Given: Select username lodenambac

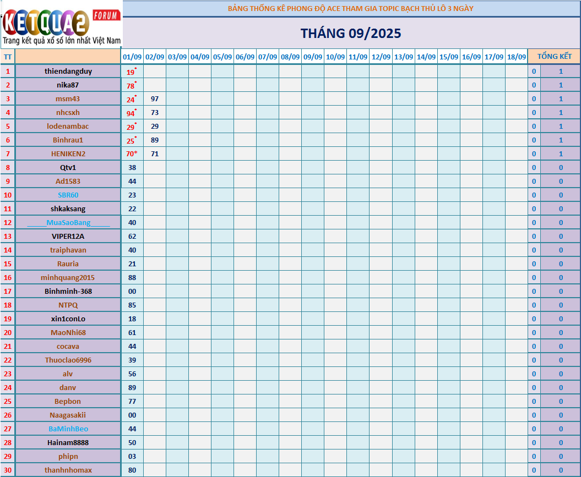Looking at the screenshot, I should point(68,126).
